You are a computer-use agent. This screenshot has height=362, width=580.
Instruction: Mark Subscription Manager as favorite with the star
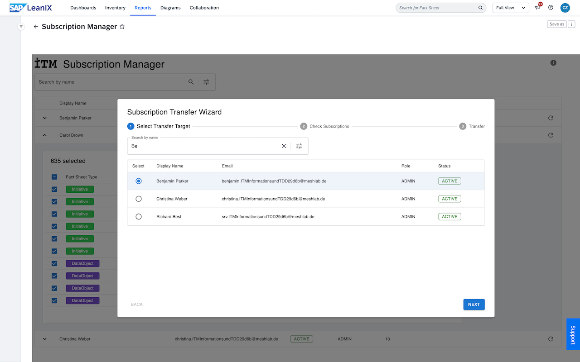[122, 27]
